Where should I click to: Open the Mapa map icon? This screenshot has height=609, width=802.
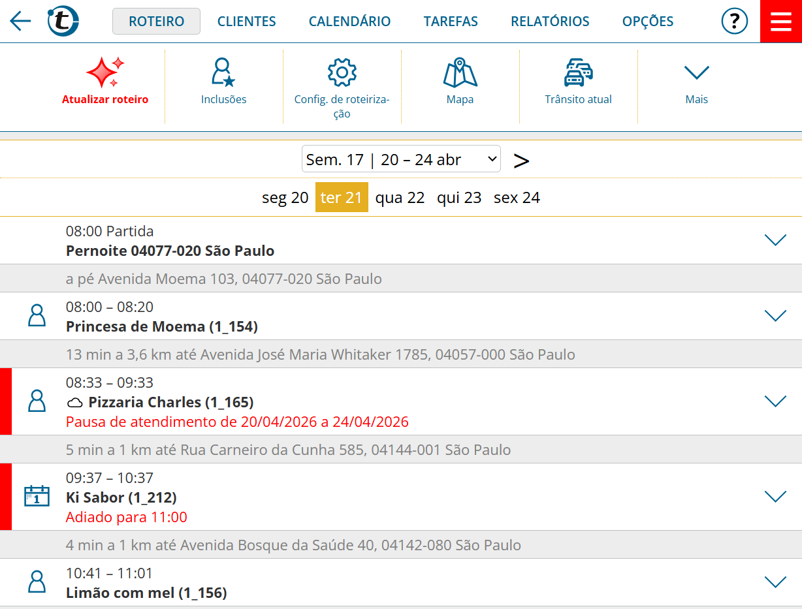tap(460, 72)
